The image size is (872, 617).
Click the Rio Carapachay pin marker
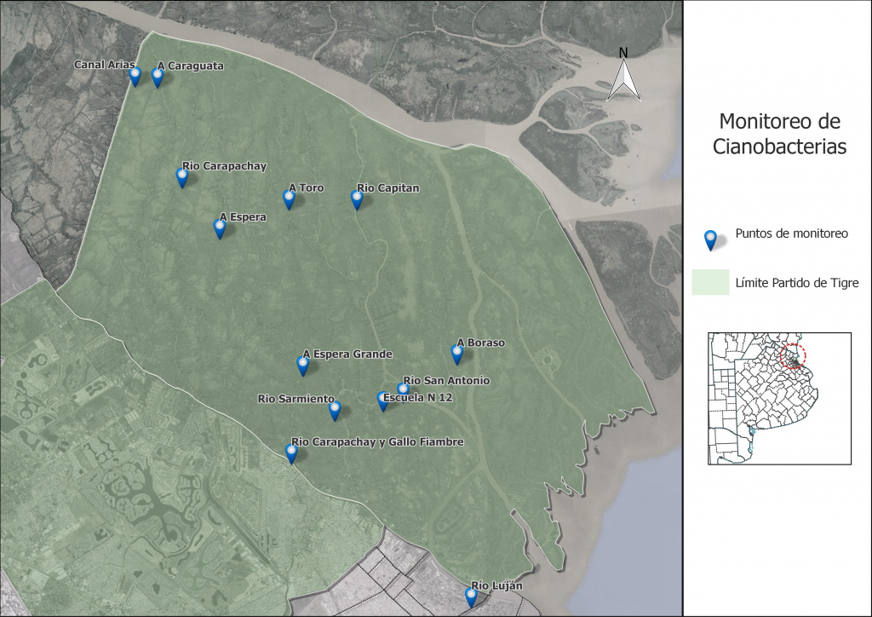point(182,178)
